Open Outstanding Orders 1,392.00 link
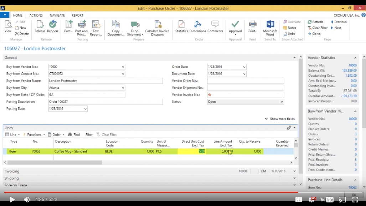 (x=351, y=76)
